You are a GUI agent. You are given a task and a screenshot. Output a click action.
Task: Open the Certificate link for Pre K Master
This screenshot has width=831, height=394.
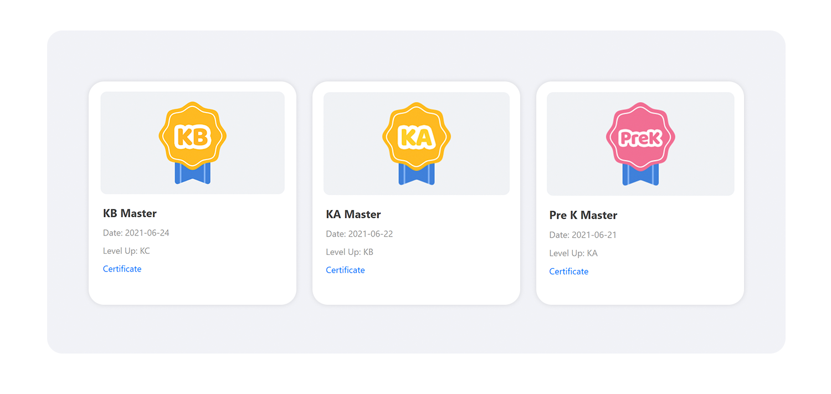pos(568,271)
